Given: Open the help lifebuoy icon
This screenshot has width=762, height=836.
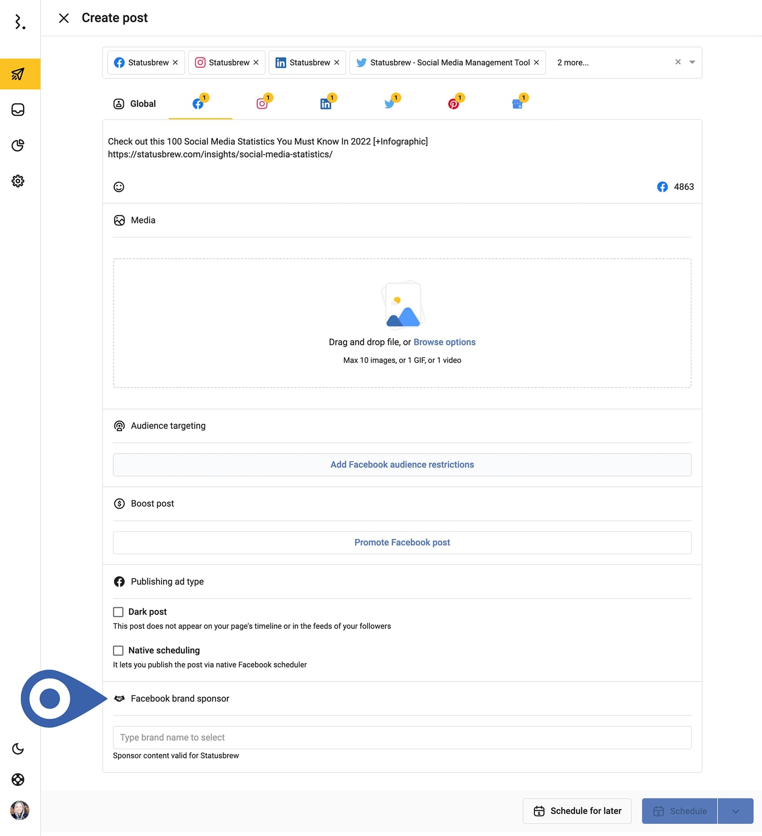Looking at the screenshot, I should tap(18, 779).
